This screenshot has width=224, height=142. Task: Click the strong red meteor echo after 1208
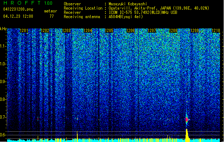[x=187, y=120]
